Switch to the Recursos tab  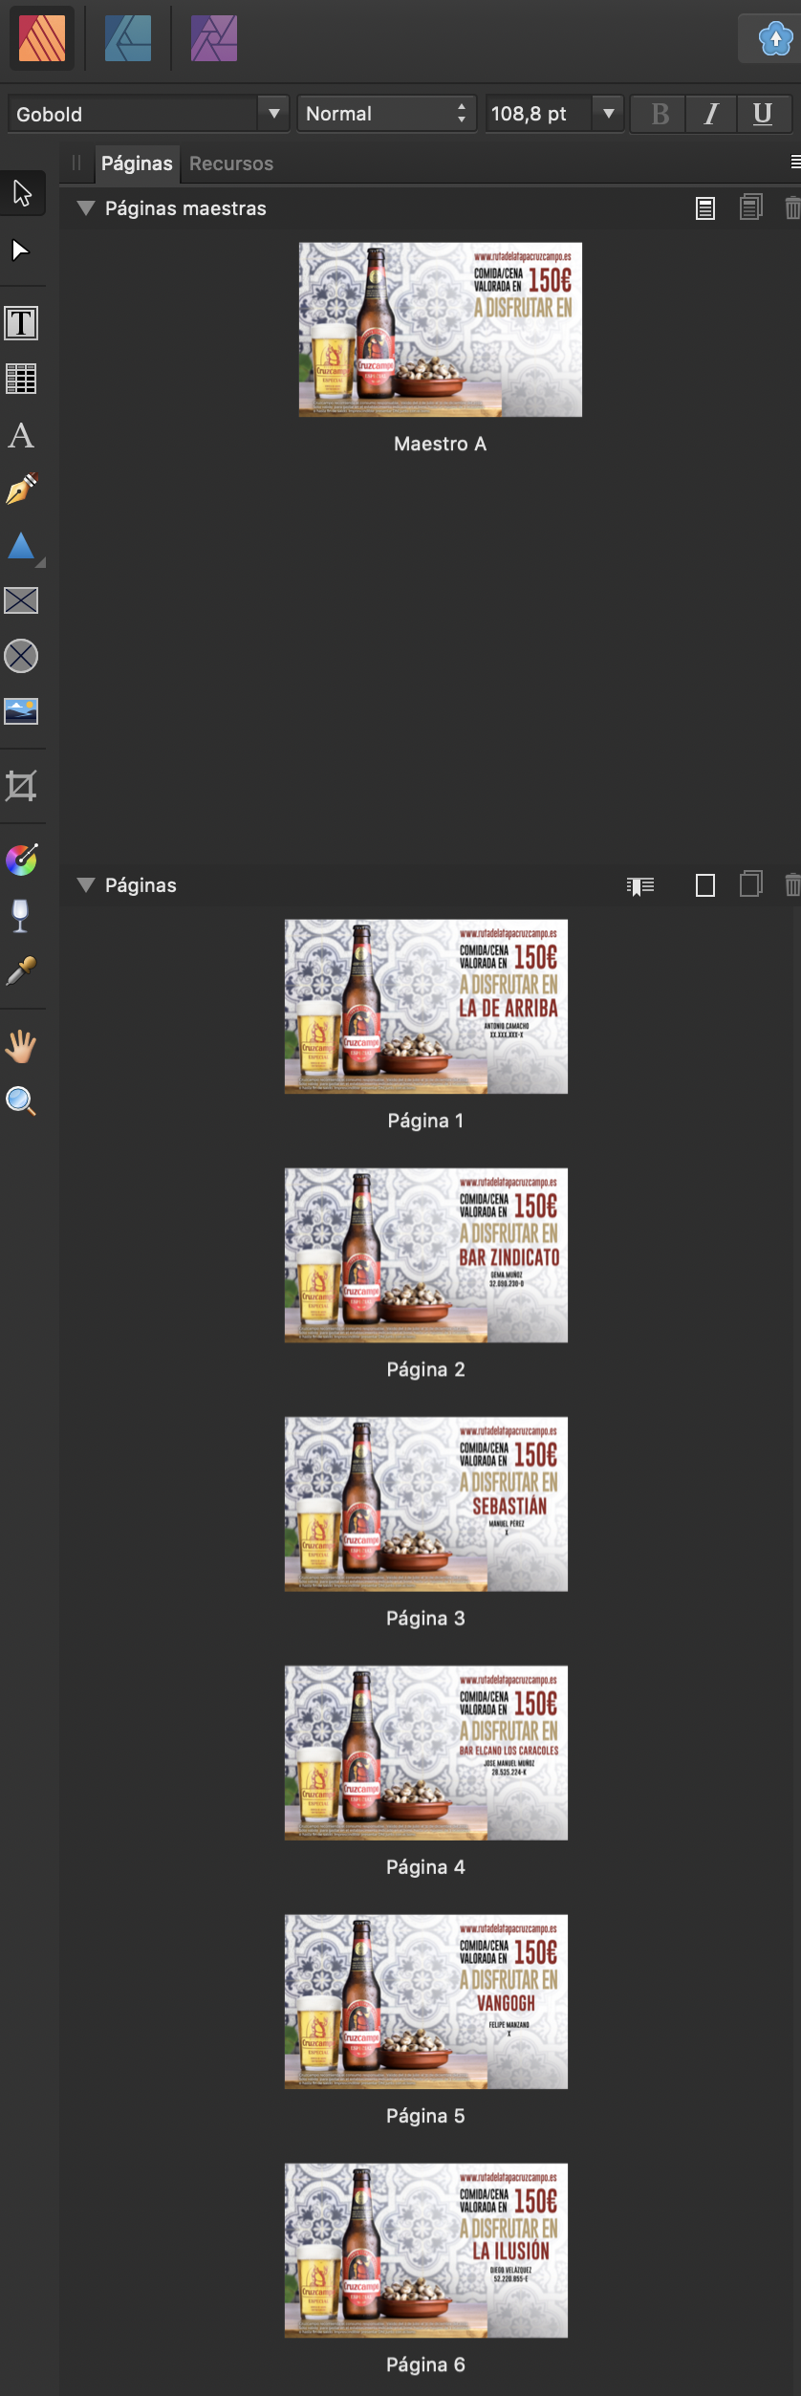[231, 163]
